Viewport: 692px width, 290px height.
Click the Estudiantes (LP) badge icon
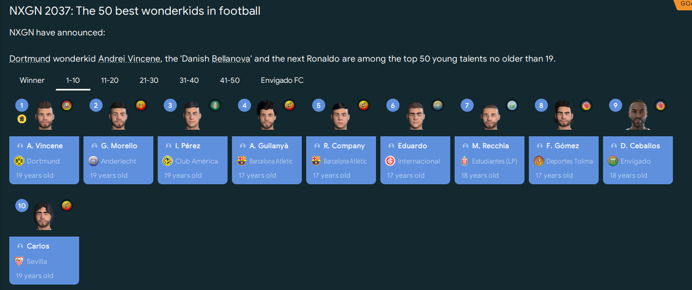pyautogui.click(x=464, y=161)
